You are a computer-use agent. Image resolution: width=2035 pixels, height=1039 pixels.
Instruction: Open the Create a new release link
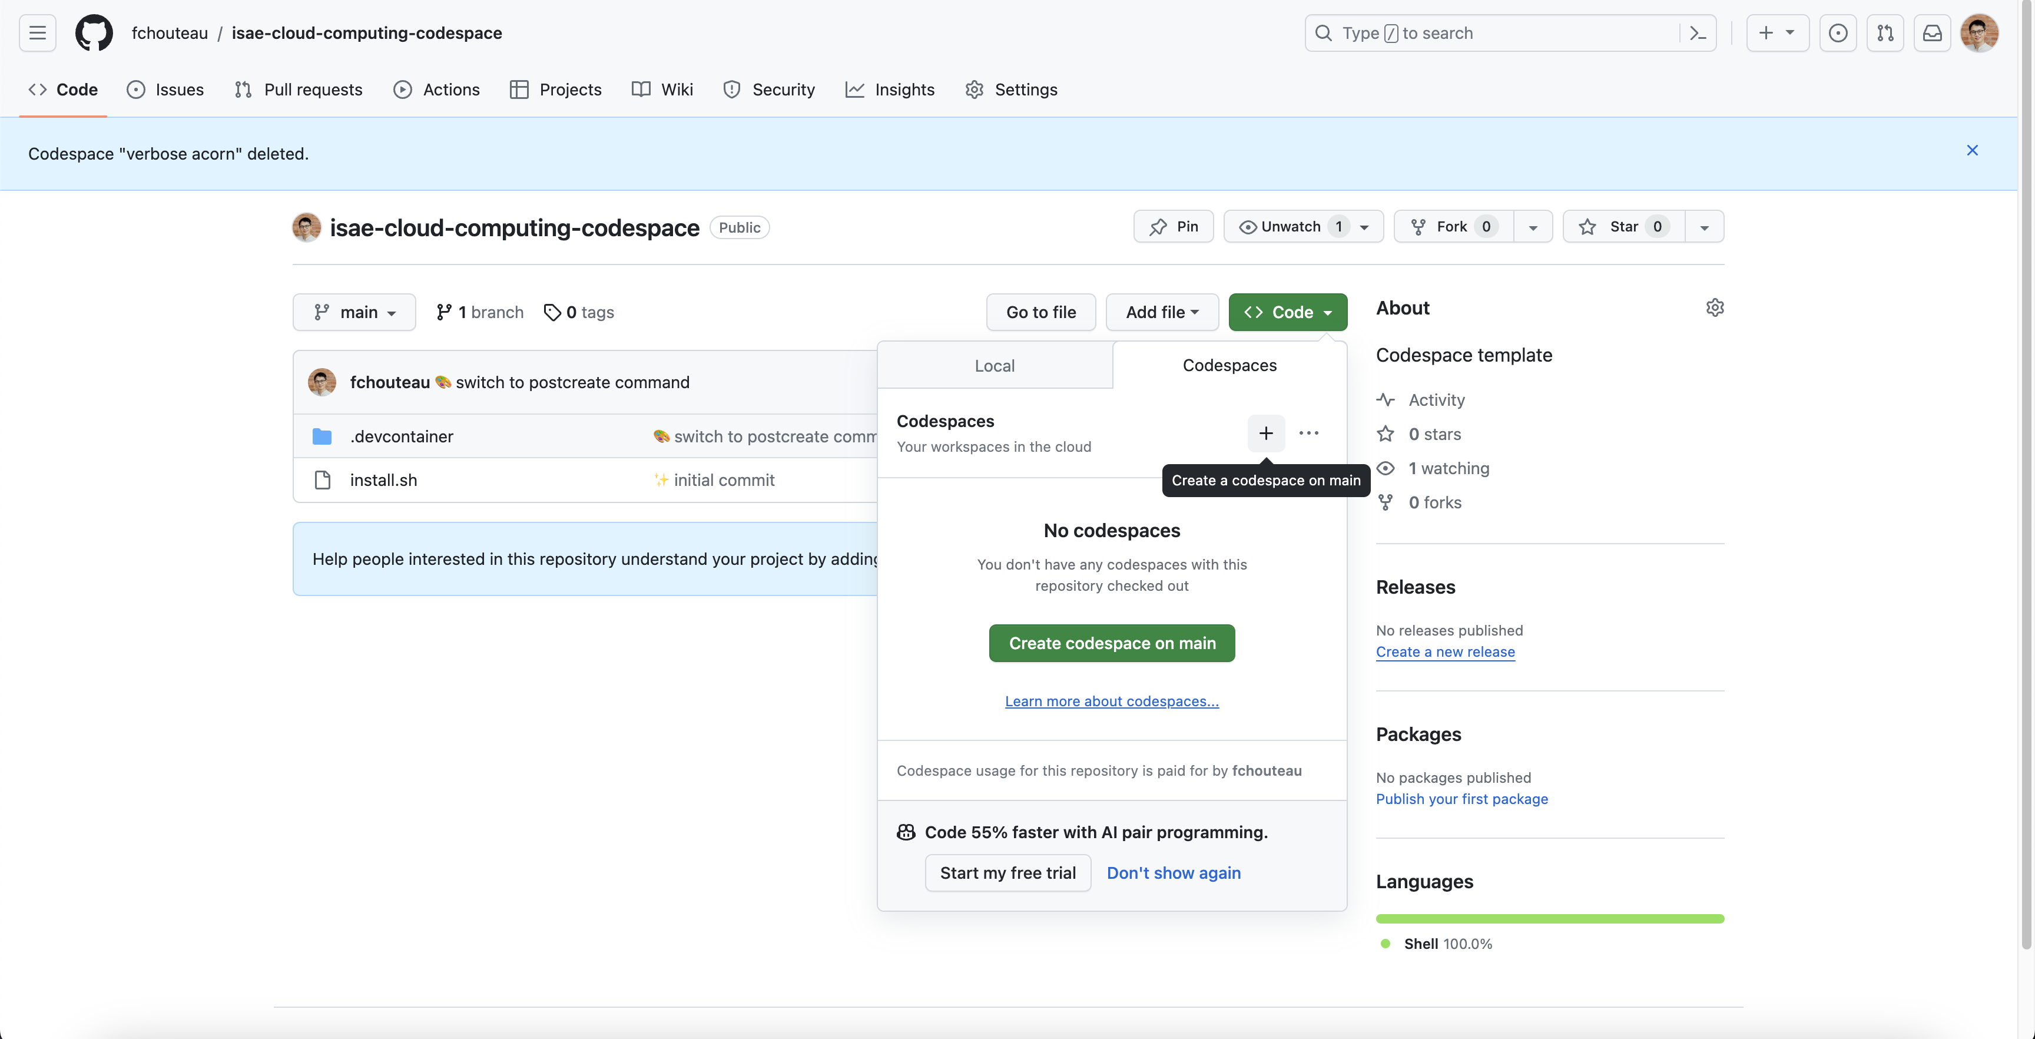pos(1445,652)
